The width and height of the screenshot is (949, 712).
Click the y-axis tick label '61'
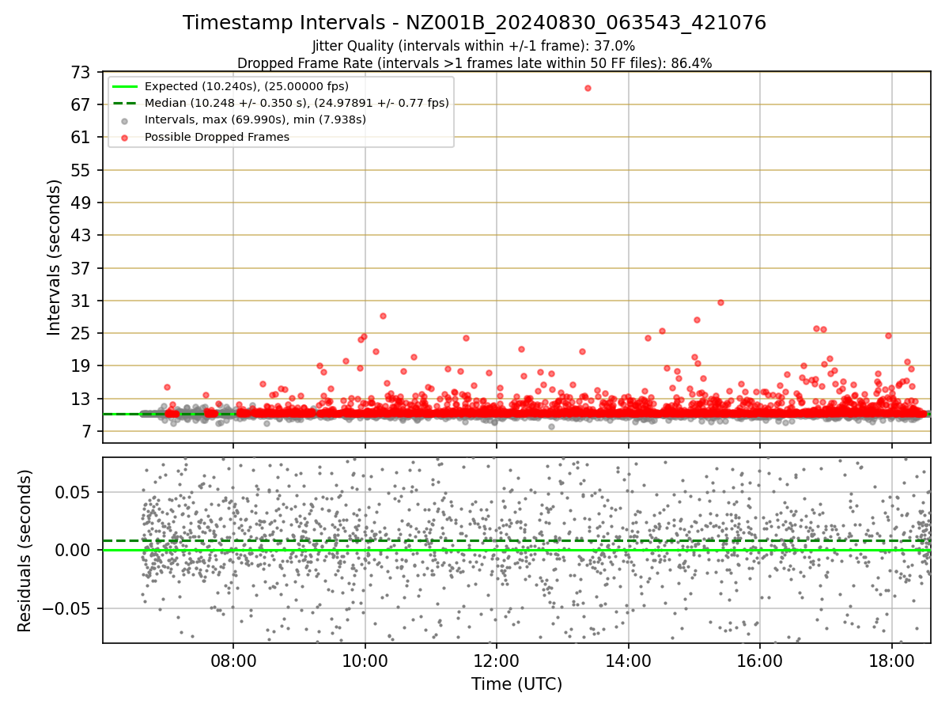(81, 138)
